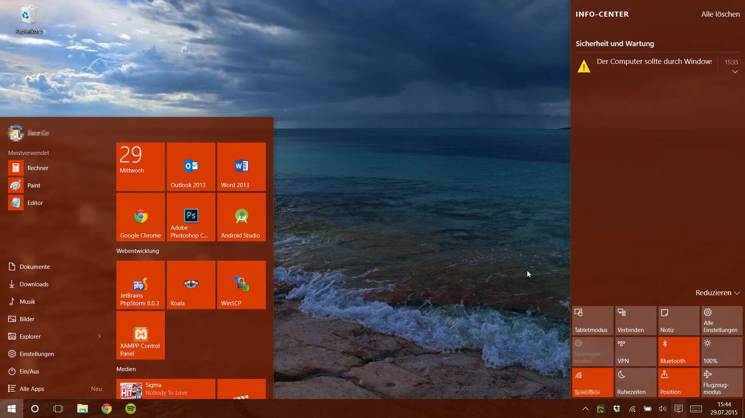Screen dimensions: 745x418
Task: Enable Flugzeugmodus quick action
Action: [721, 382]
